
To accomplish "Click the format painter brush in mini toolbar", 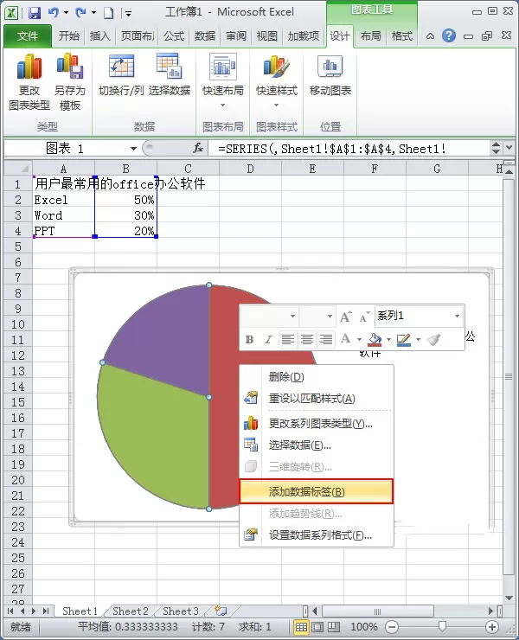I will 433,339.
